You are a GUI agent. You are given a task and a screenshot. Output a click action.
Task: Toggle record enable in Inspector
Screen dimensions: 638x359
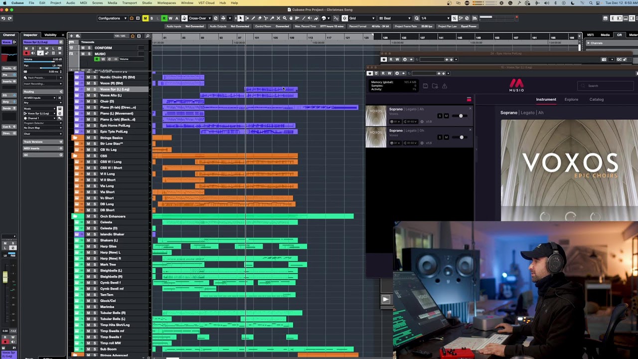tap(26, 53)
